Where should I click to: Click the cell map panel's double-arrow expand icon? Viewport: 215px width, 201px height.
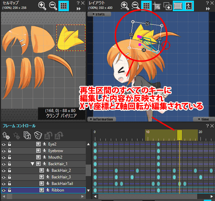(79, 9)
